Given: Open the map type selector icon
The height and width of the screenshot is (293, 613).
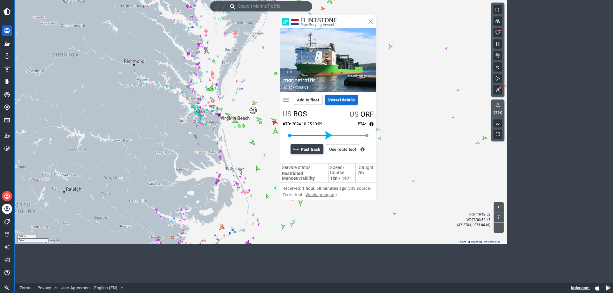Looking at the screenshot, I should (x=498, y=10).
